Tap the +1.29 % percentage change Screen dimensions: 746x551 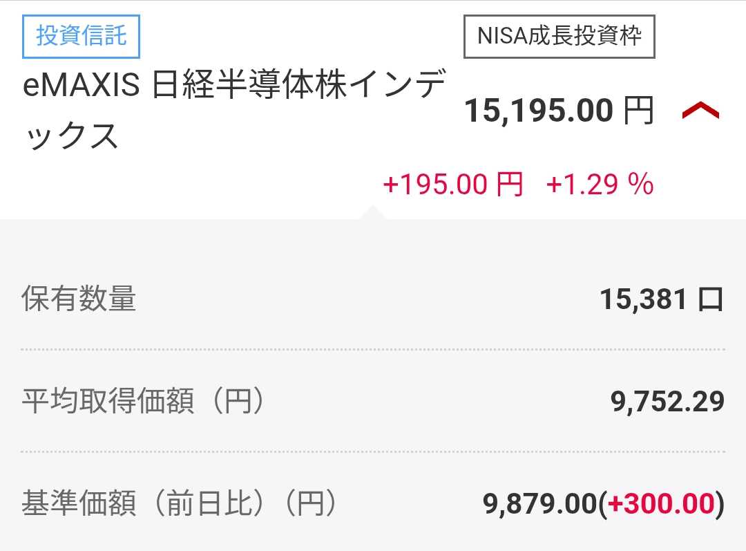[x=600, y=185]
